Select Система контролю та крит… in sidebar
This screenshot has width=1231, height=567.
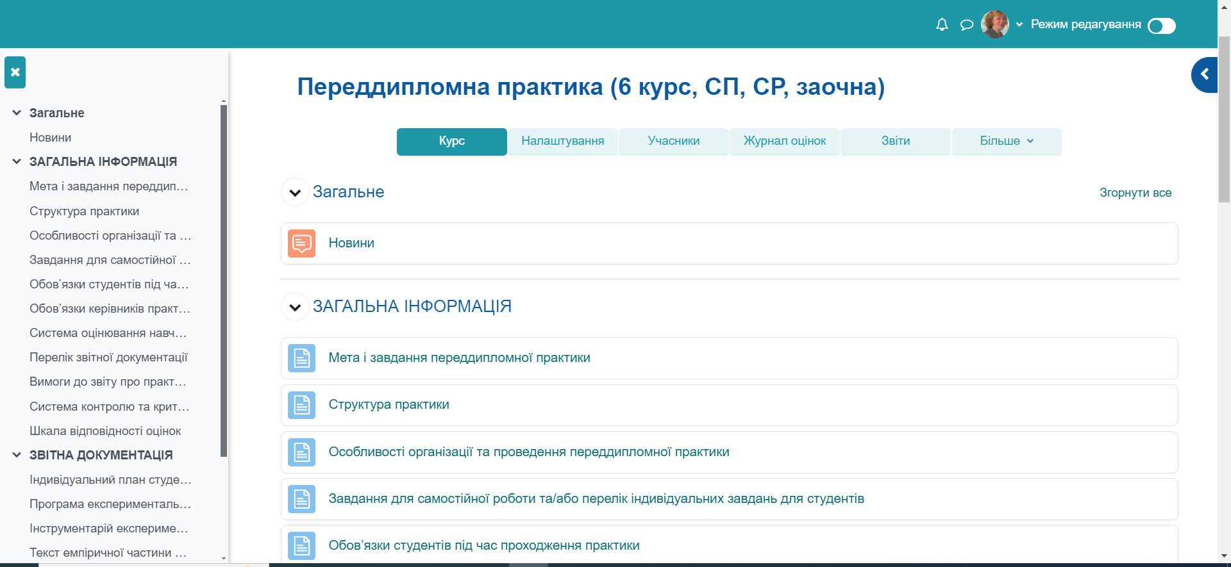tap(109, 406)
